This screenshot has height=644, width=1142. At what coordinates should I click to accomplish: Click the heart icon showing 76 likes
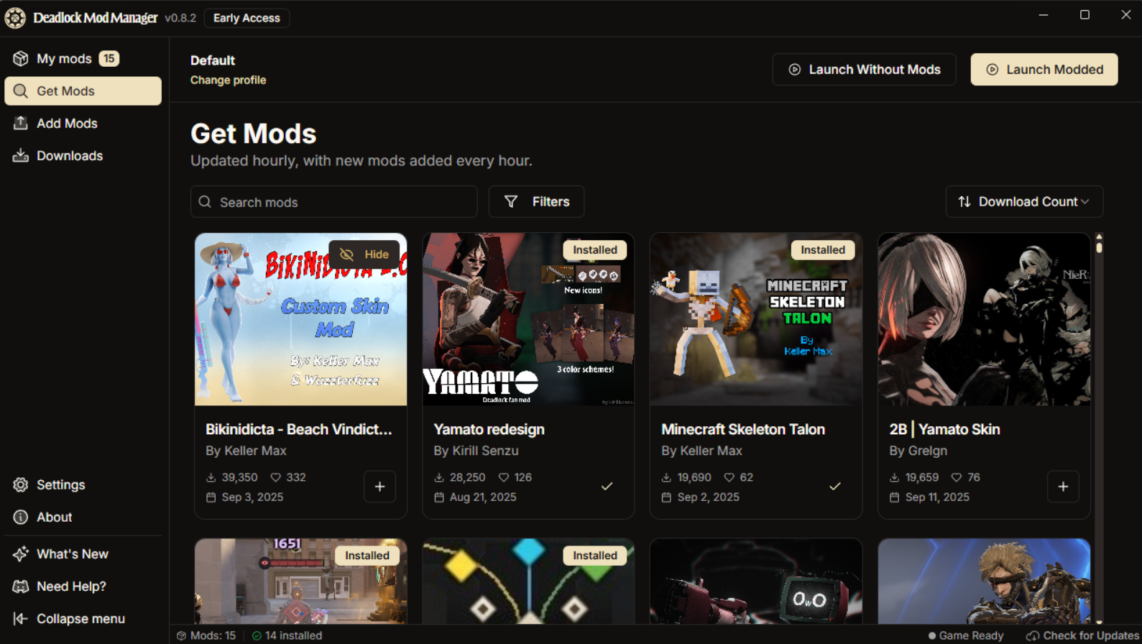(957, 477)
